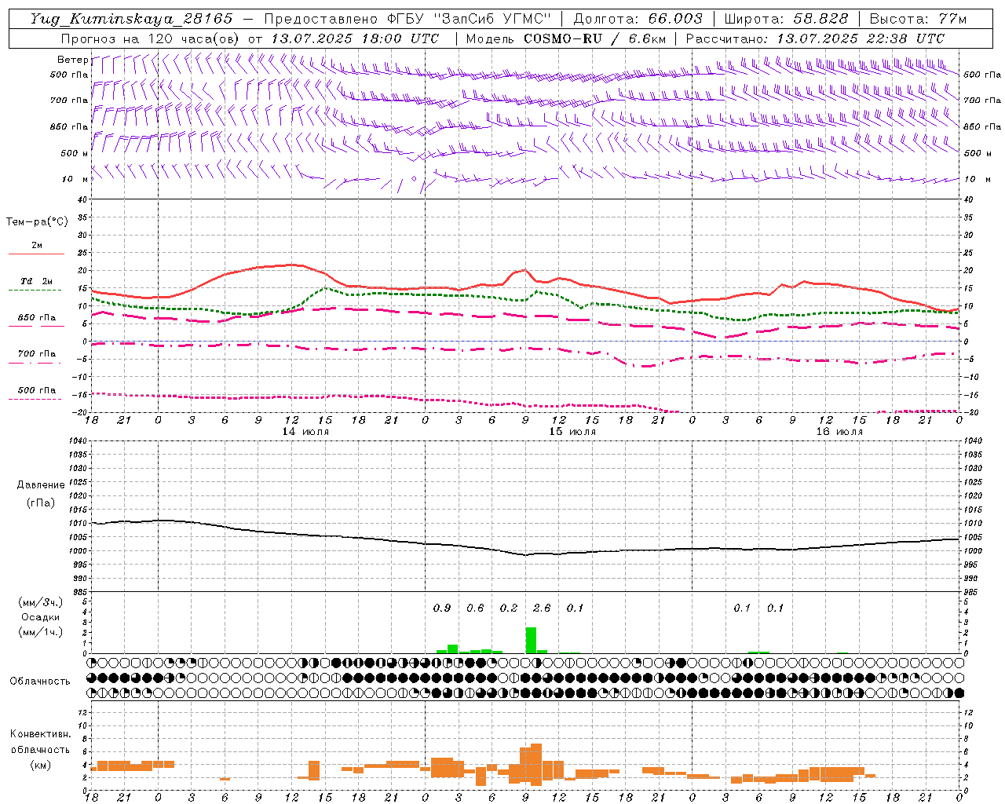The image size is (1005, 804).
Task: Click the precipitation value '0.6'
Action: tap(475, 608)
